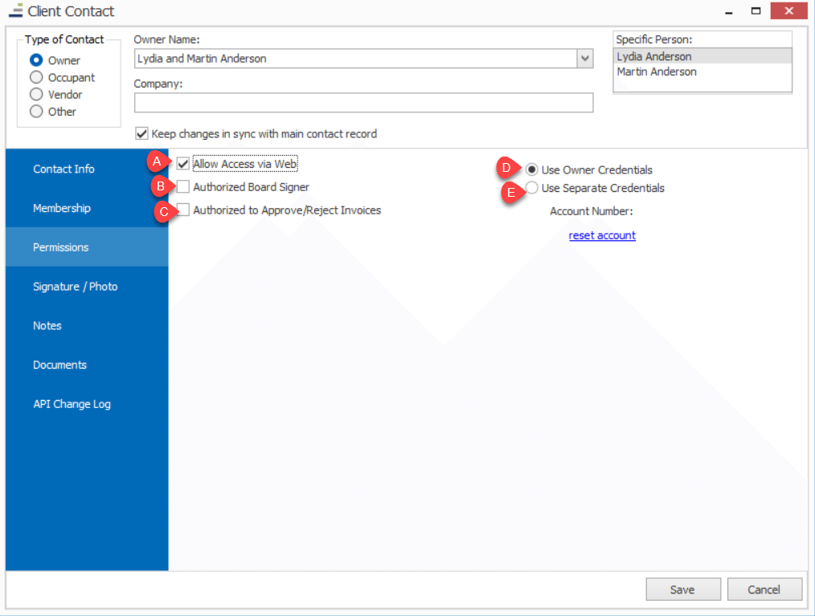Image resolution: width=815 pixels, height=616 pixels.
Task: Cancel the client contact dialog
Action: pyautogui.click(x=764, y=589)
